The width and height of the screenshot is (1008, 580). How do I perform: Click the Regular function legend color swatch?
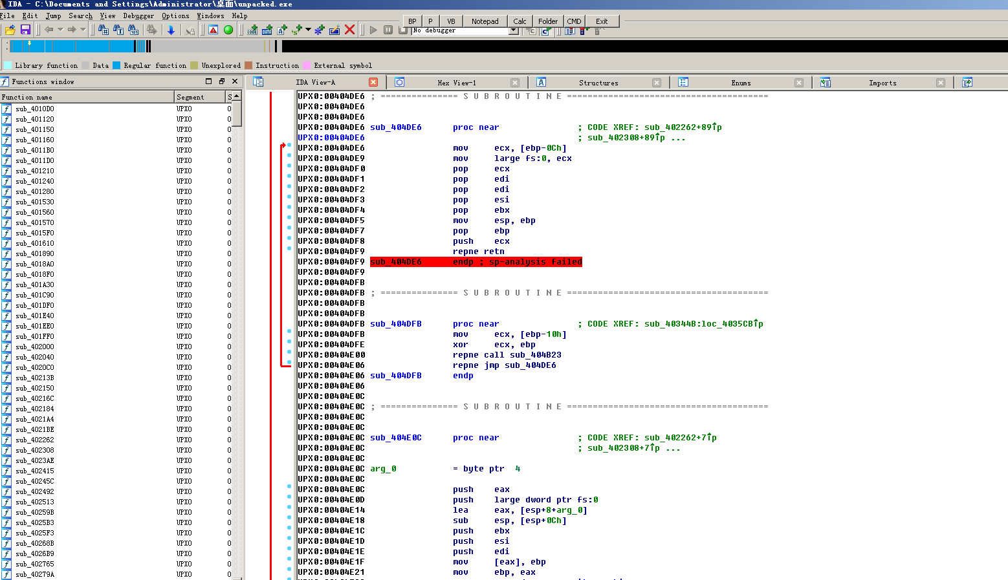coord(116,65)
